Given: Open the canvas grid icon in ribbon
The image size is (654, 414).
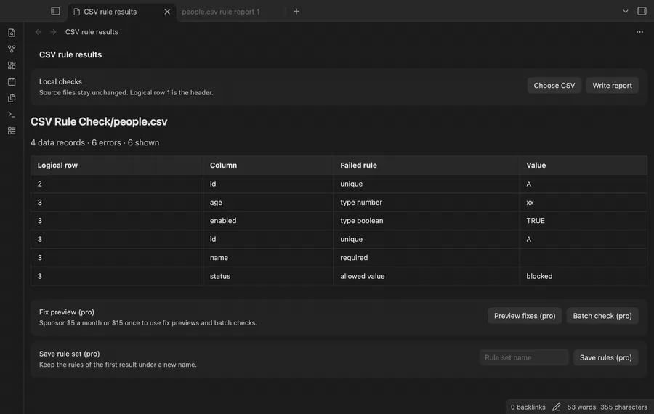Looking at the screenshot, I should [12, 65].
